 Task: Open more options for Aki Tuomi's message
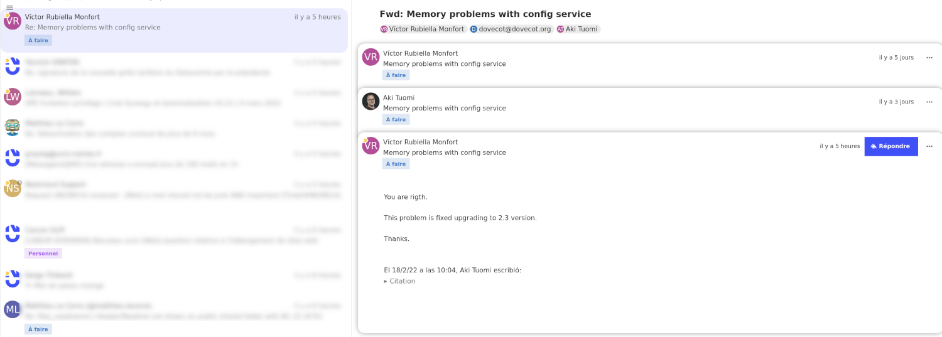(x=929, y=102)
